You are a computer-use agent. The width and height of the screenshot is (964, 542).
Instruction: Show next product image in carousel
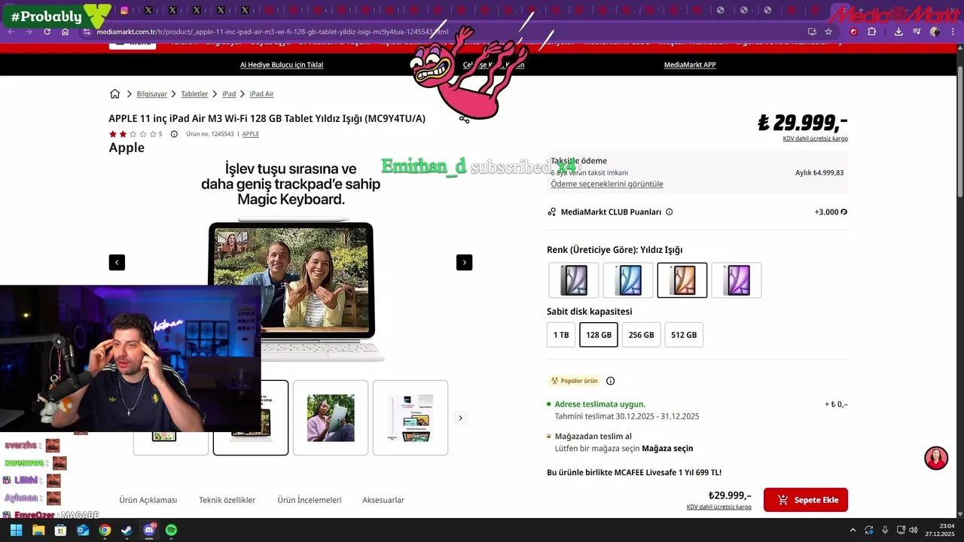coord(464,262)
